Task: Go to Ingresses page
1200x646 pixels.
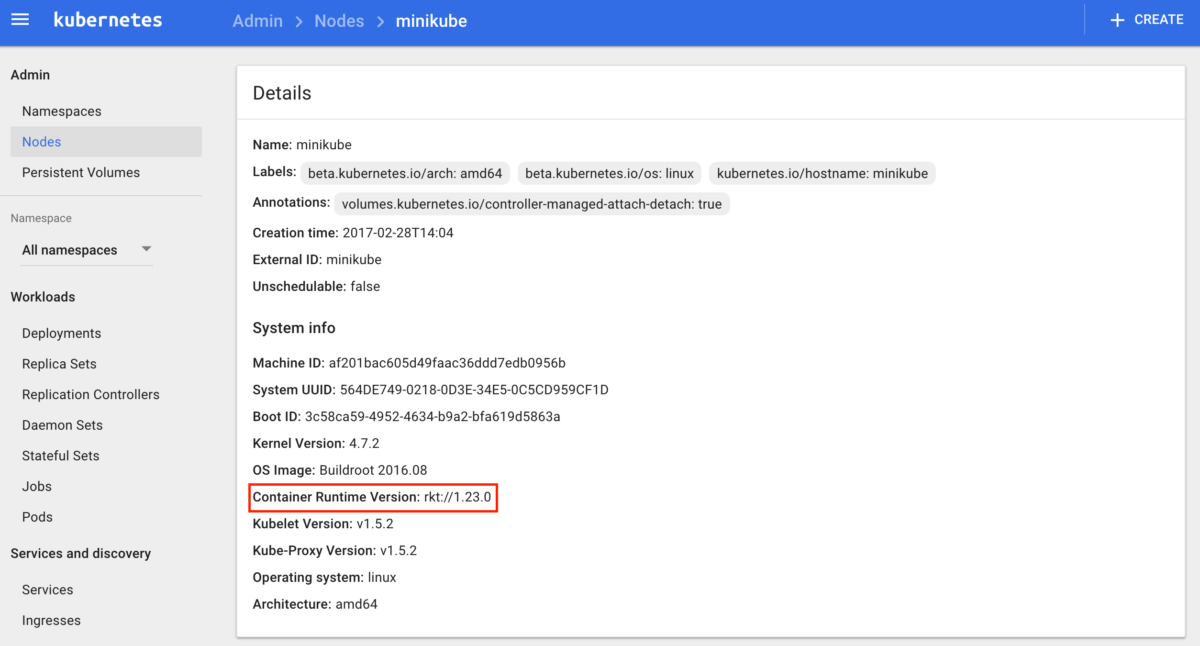Action: pyautogui.click(x=51, y=620)
